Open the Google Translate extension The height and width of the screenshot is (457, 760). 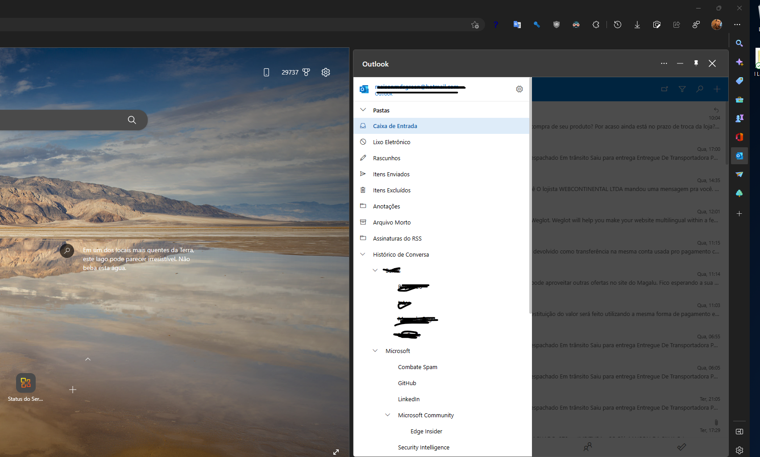[517, 25]
